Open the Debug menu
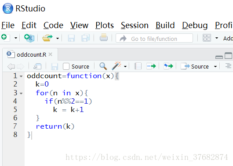 click(195, 25)
